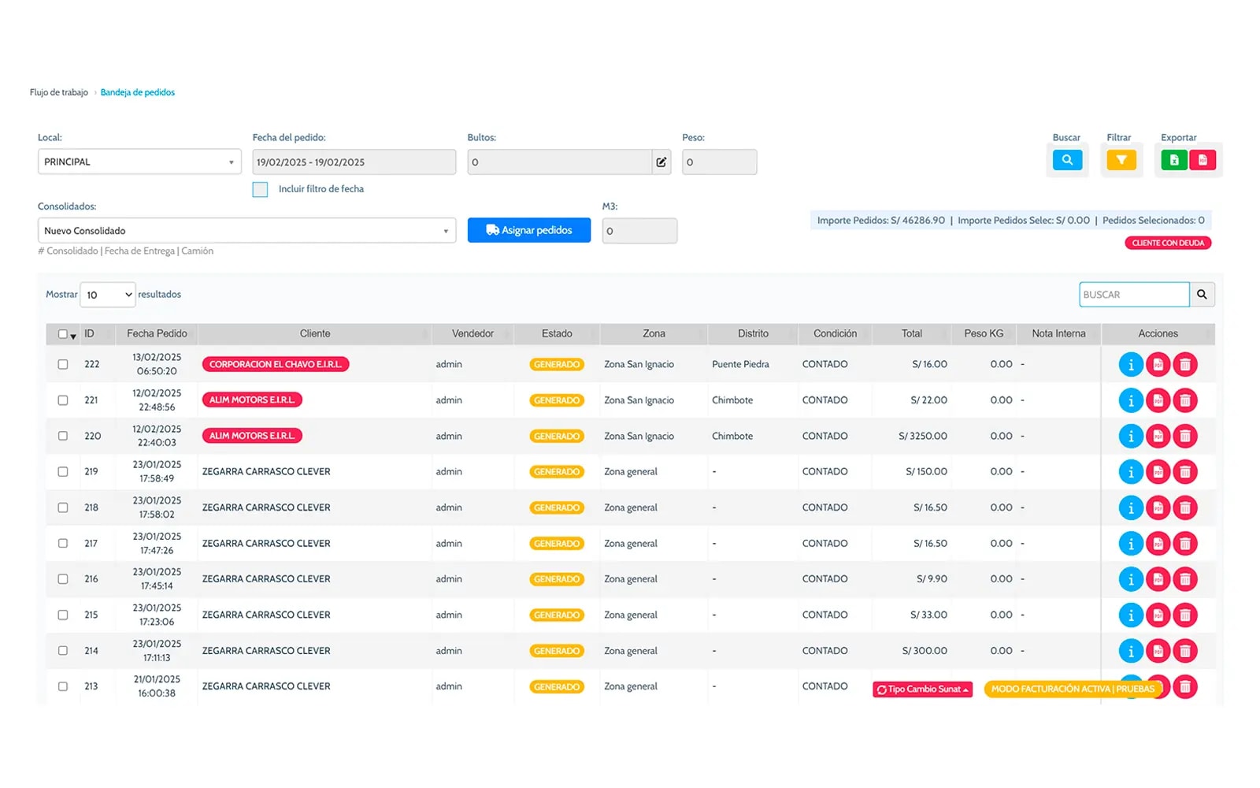Click the Asignar pedidos button
The image size is (1260, 788).
pyautogui.click(x=529, y=230)
